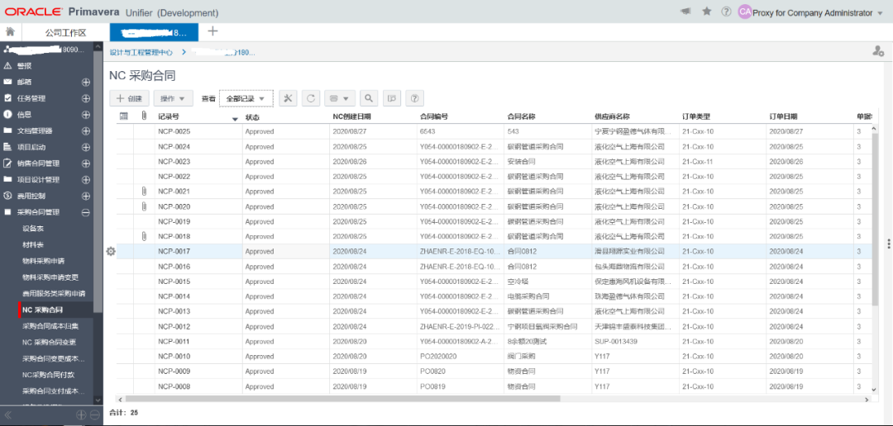Expand the 项目设计管理 sidebar node
This screenshot has width=893, height=426.
pos(85,180)
